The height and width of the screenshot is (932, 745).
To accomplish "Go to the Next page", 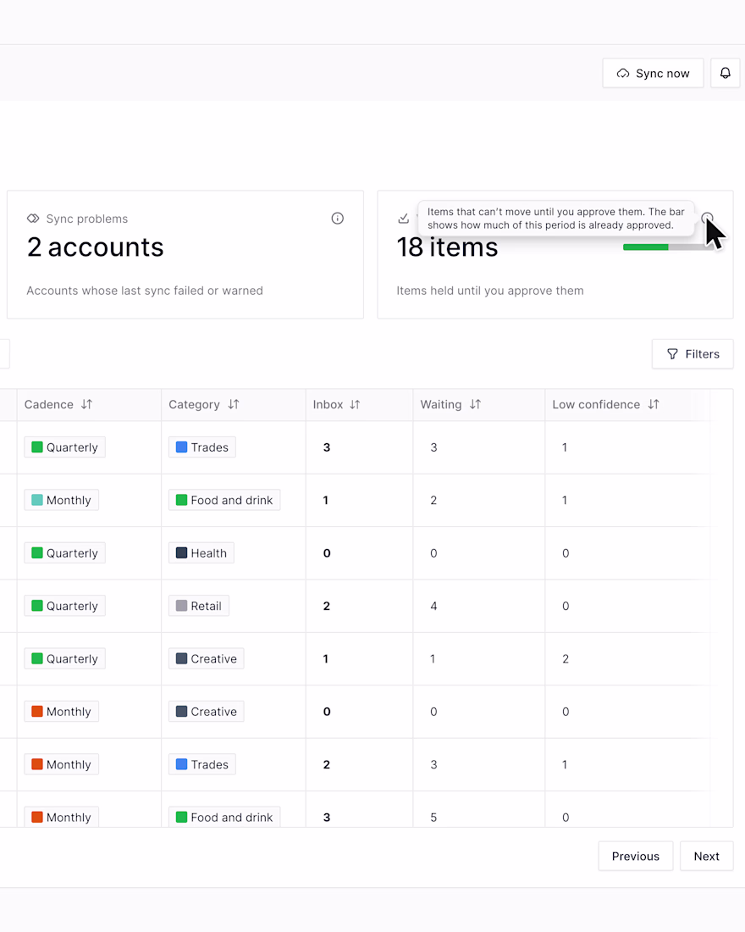I will [706, 856].
